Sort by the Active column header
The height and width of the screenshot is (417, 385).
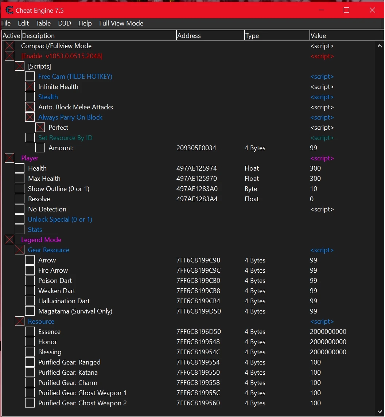(11, 36)
